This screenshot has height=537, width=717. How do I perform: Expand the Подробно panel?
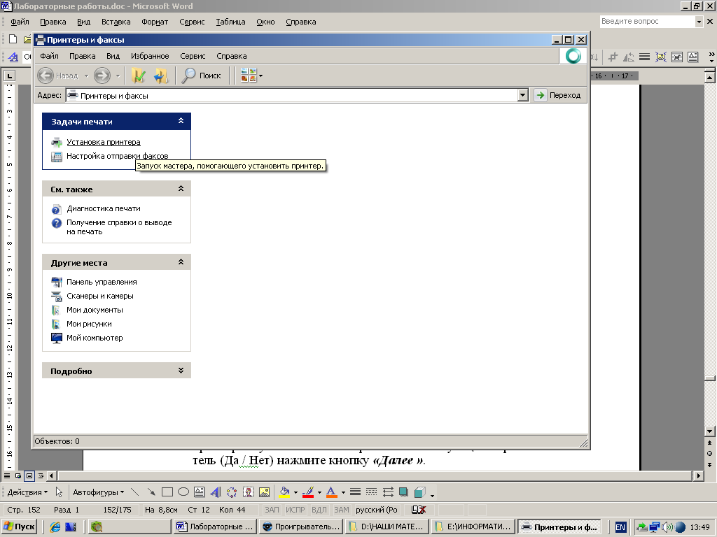click(181, 371)
